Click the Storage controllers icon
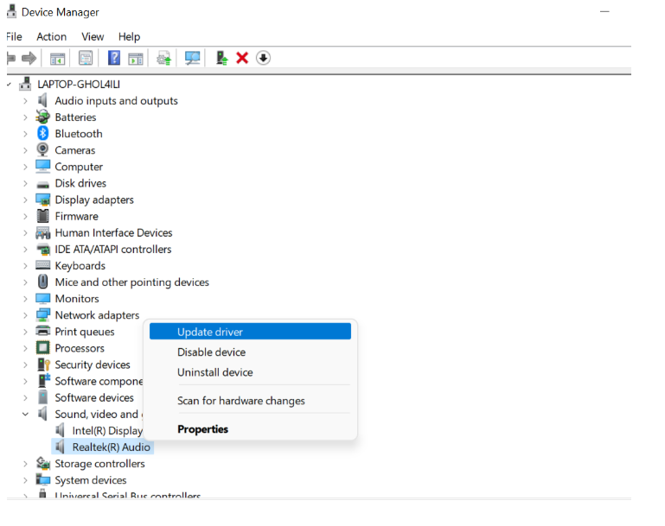The width and height of the screenshot is (665, 526). click(x=43, y=463)
